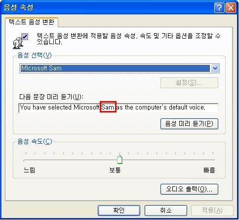Cancel changes with 취소 button
The height and width of the screenshot is (220, 239).
[166, 211]
